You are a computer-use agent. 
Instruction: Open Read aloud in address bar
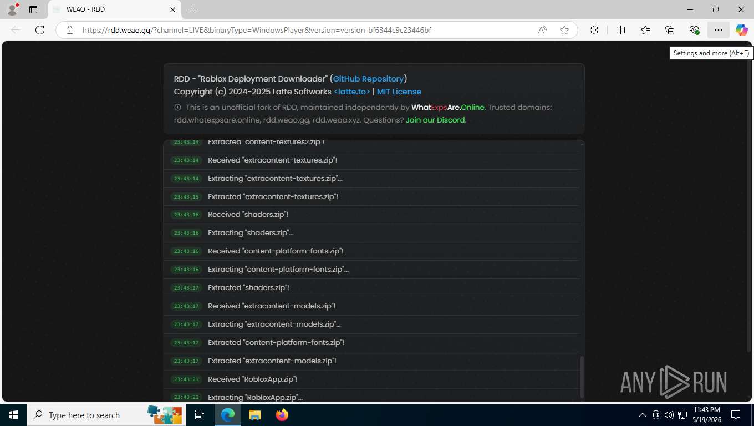coord(542,30)
